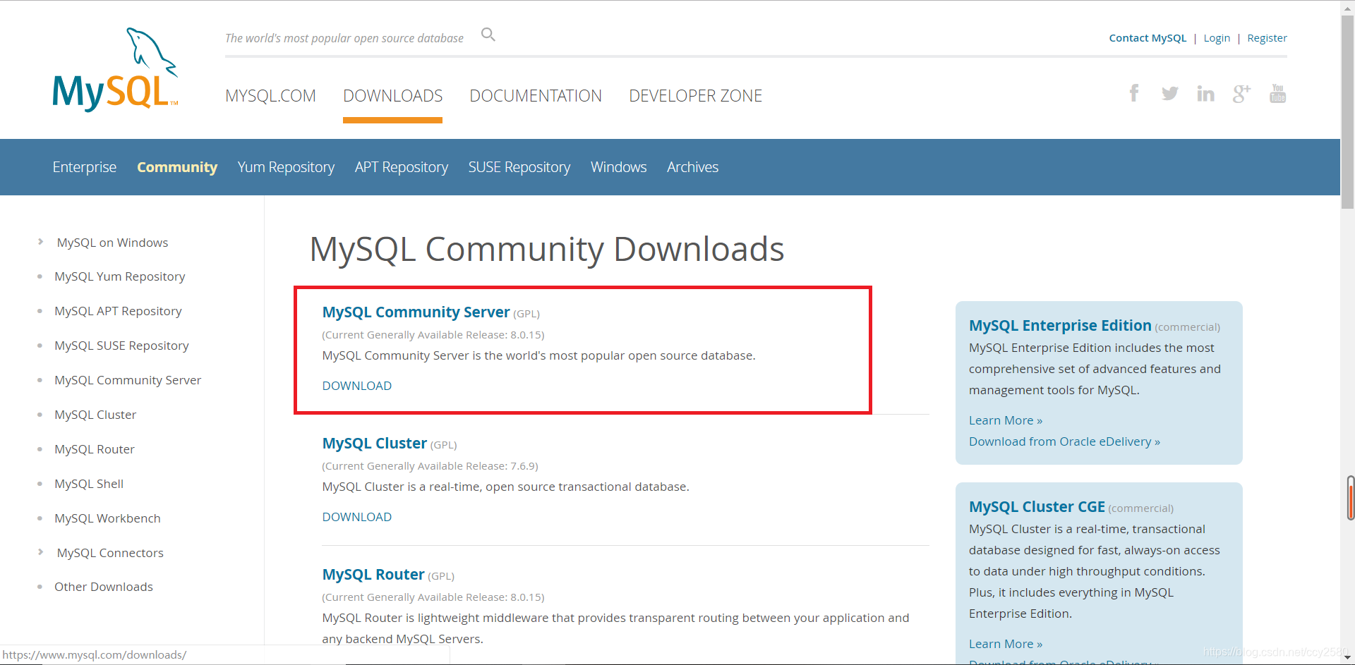The image size is (1355, 665).
Task: Go to MYSQL.COM top navigation
Action: click(x=270, y=96)
